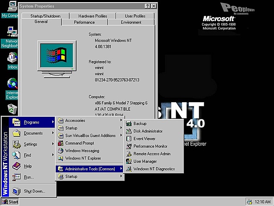The width and height of the screenshot is (274, 206).
Task: Click the Start button on the taskbar
Action: pos(10,202)
